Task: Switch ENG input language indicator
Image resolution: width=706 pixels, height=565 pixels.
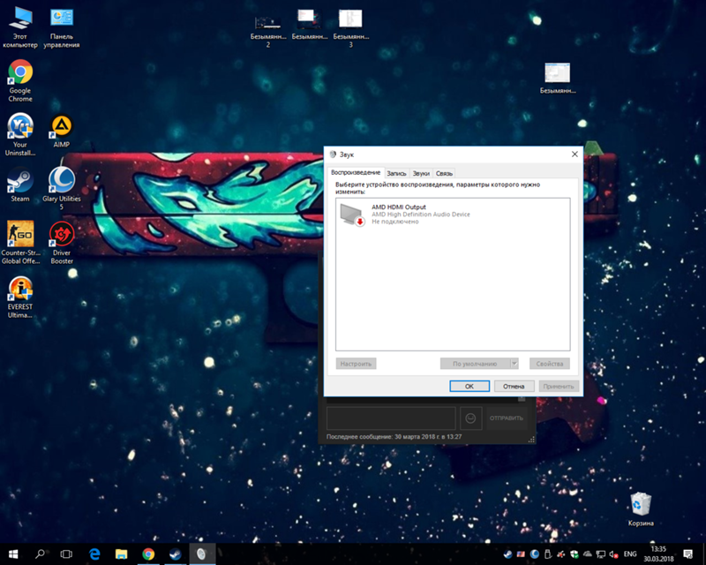Action: [630, 554]
